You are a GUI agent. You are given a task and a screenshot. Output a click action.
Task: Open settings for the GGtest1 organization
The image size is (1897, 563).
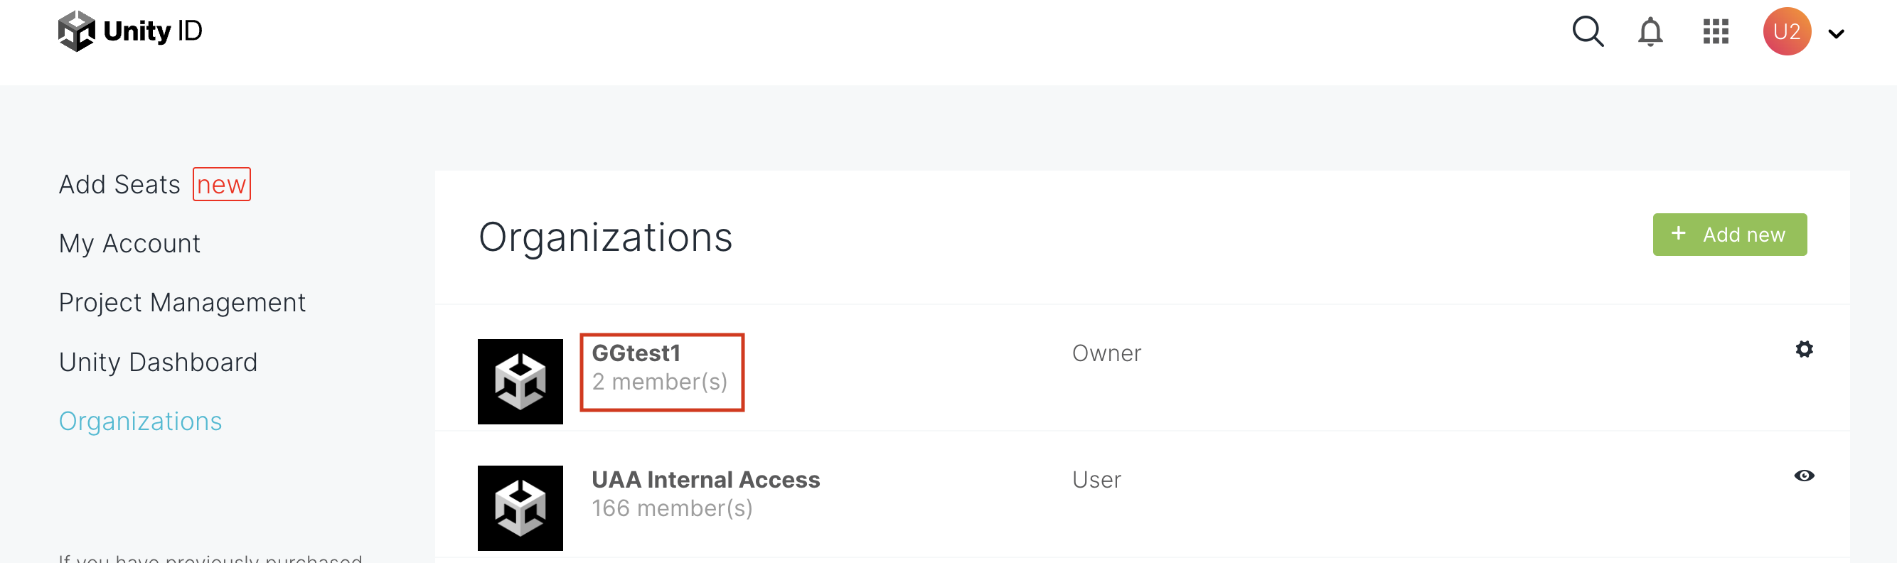click(x=1803, y=350)
